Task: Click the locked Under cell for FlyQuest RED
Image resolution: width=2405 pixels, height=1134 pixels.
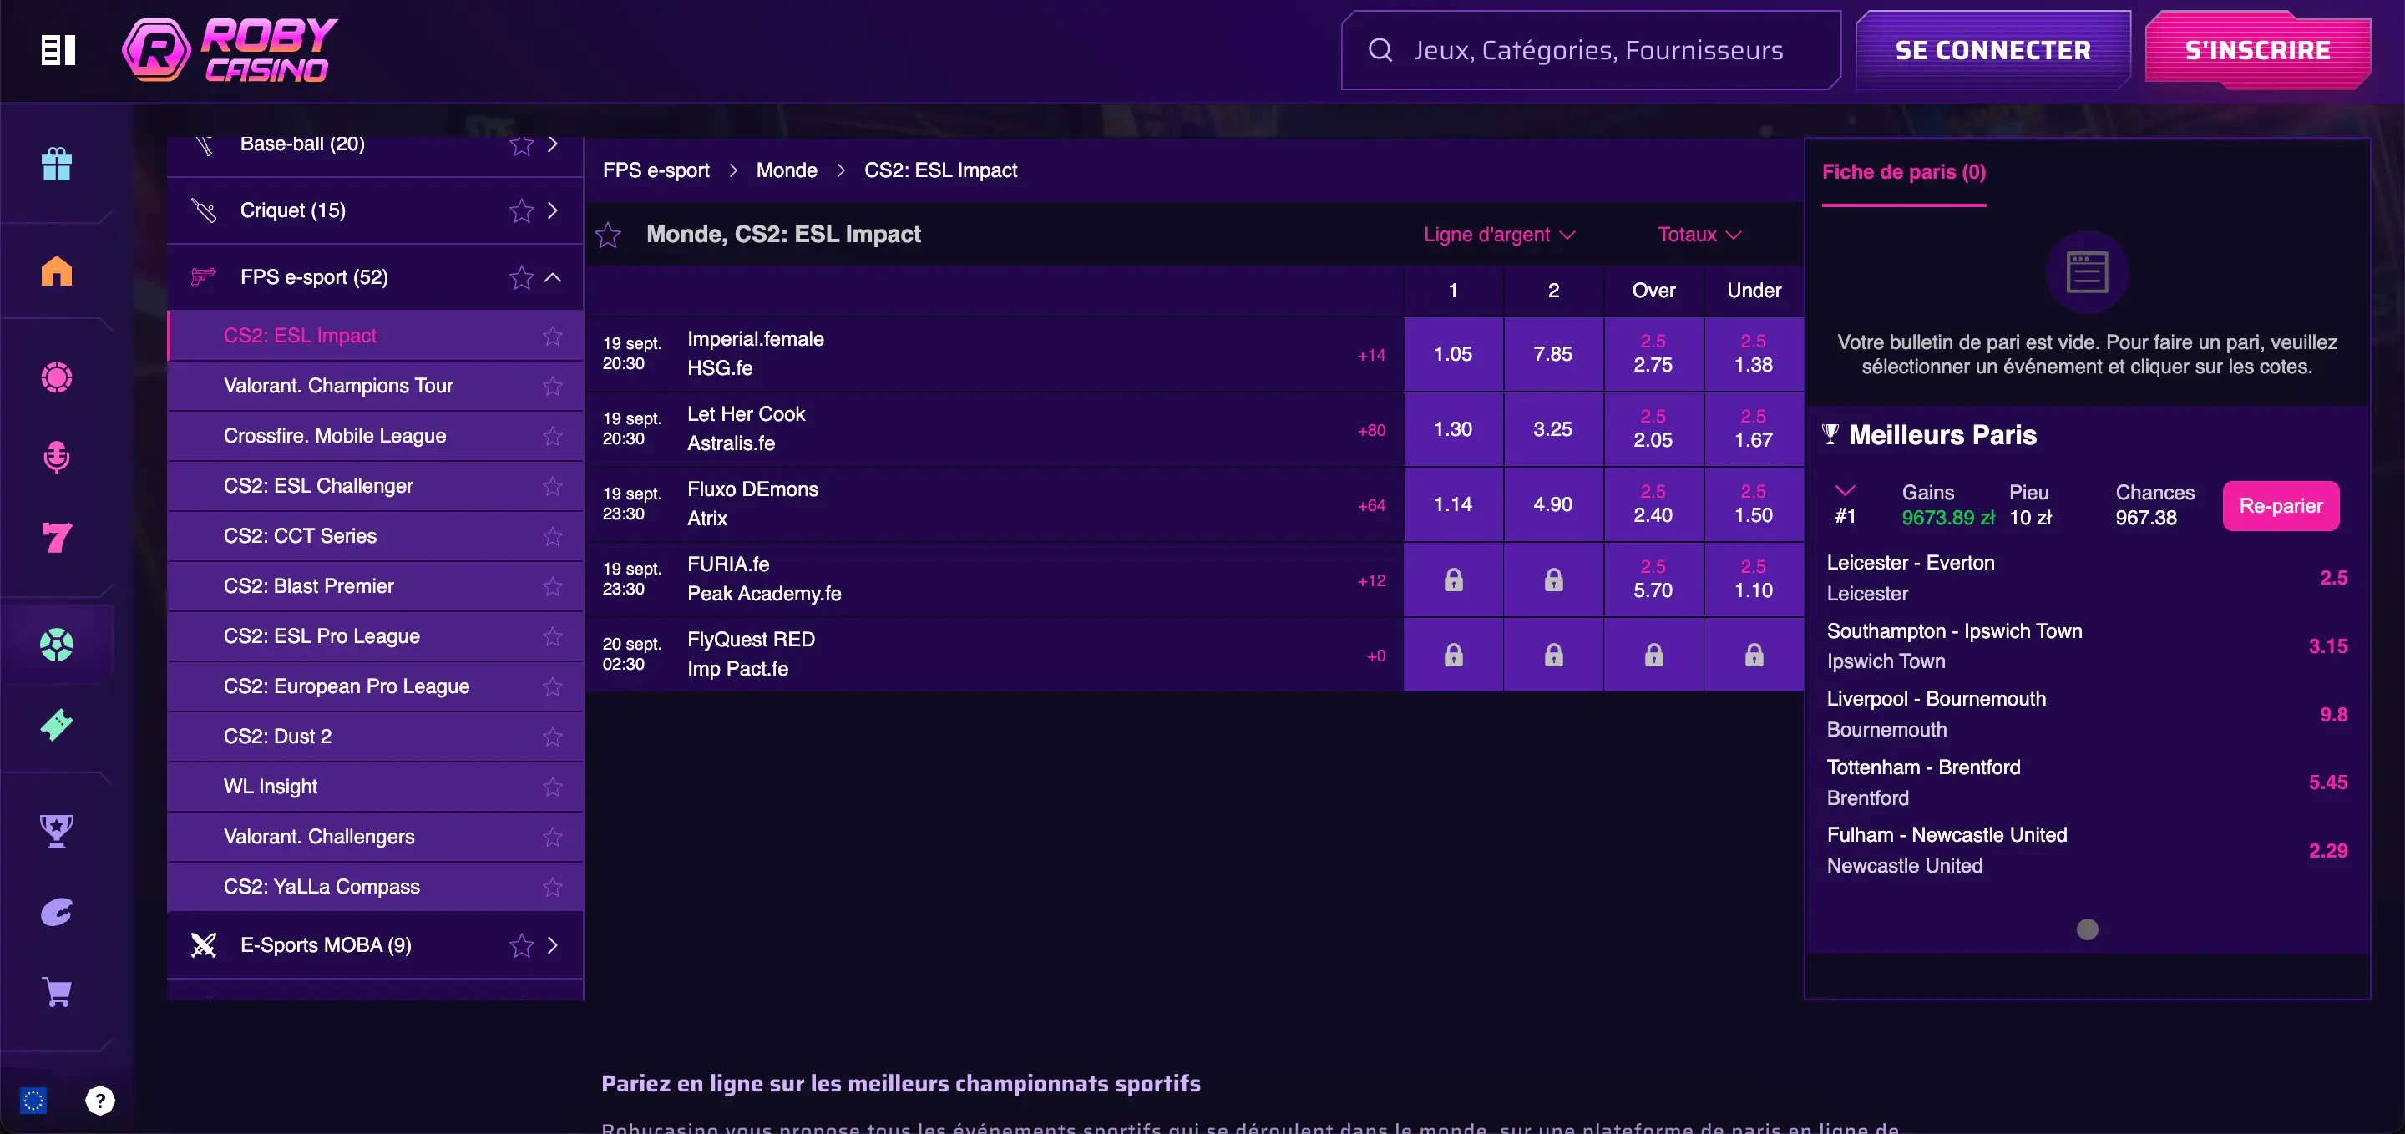Action: [1754, 656]
